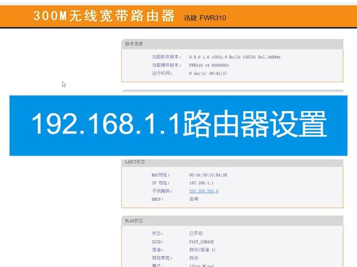Image resolution: width=357 pixels, height=267 pixels.
Task: Click the LAN IP address 192.168.1.1 value
Action: [201, 183]
